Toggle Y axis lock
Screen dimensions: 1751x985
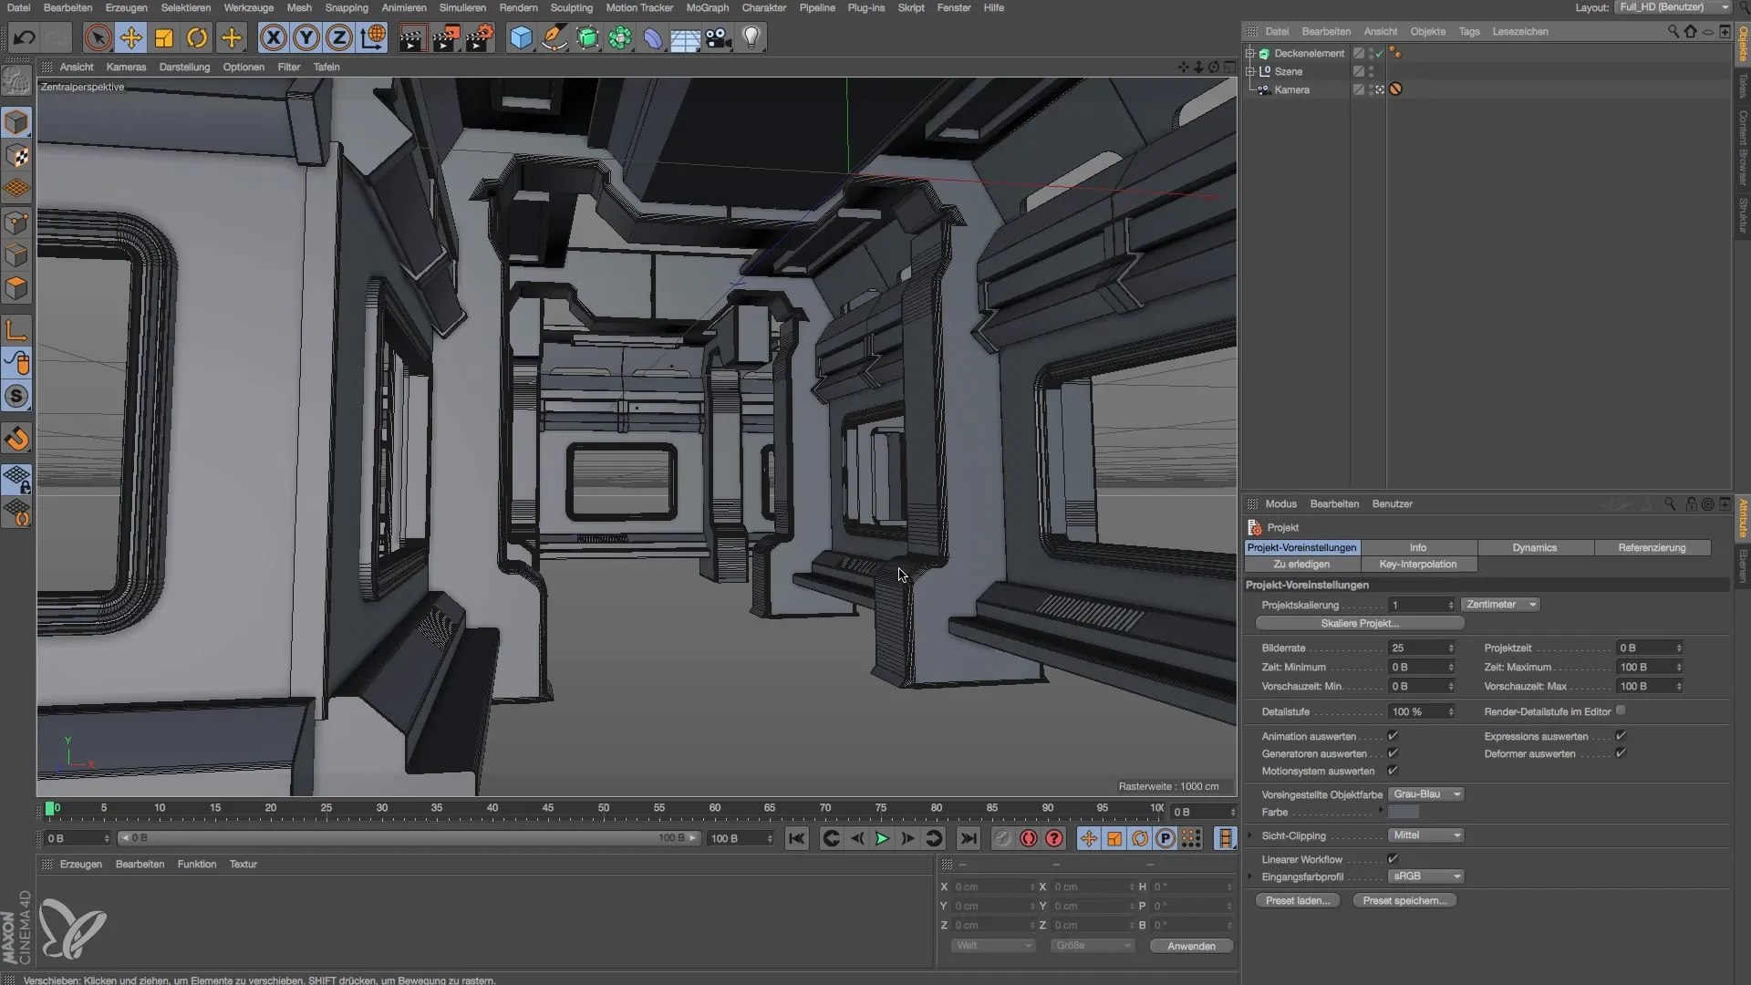(306, 37)
